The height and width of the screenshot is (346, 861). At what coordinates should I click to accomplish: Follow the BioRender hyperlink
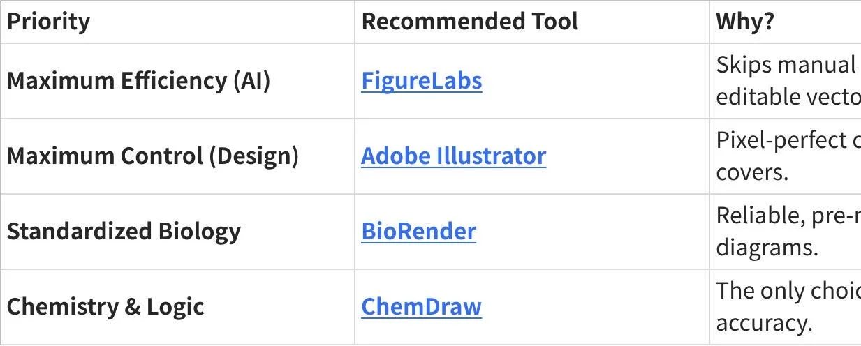[418, 231]
